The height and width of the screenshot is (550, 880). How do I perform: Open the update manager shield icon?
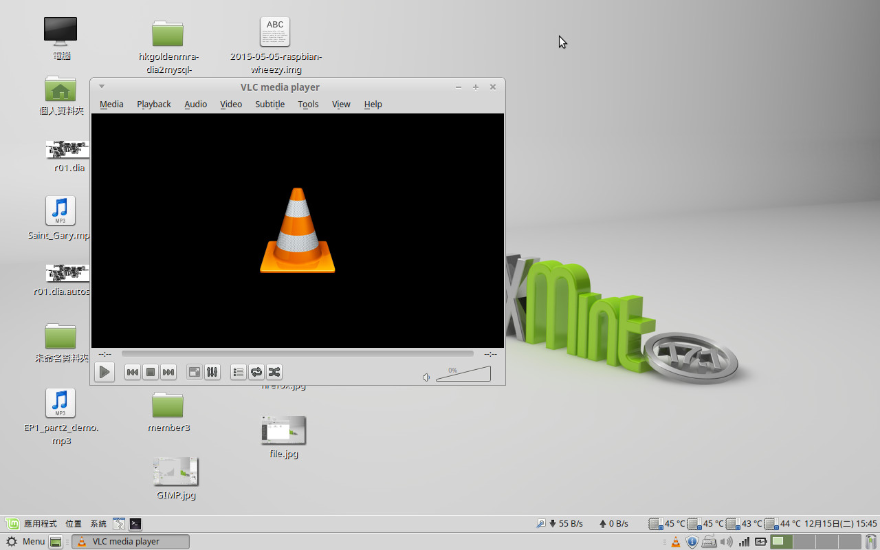coord(692,542)
